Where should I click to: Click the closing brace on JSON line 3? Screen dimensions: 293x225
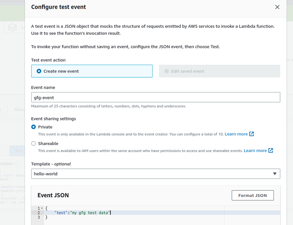[47, 217]
